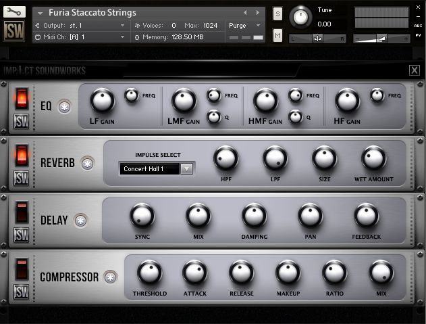Remove the instrument with the header X
Screen dimensions: 426x324
tap(419, 7)
